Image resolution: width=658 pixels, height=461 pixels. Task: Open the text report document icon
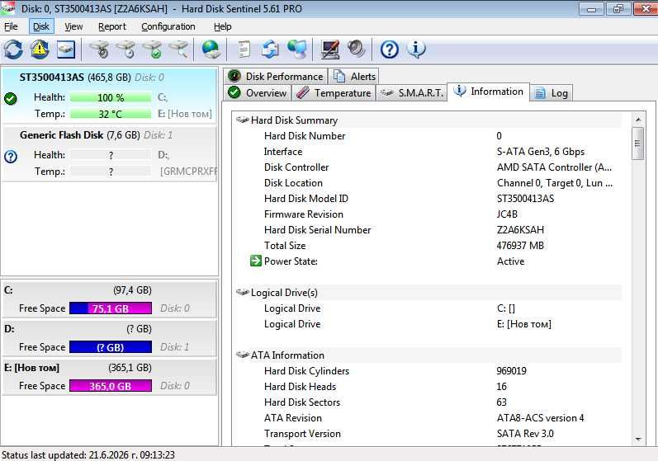pos(244,49)
